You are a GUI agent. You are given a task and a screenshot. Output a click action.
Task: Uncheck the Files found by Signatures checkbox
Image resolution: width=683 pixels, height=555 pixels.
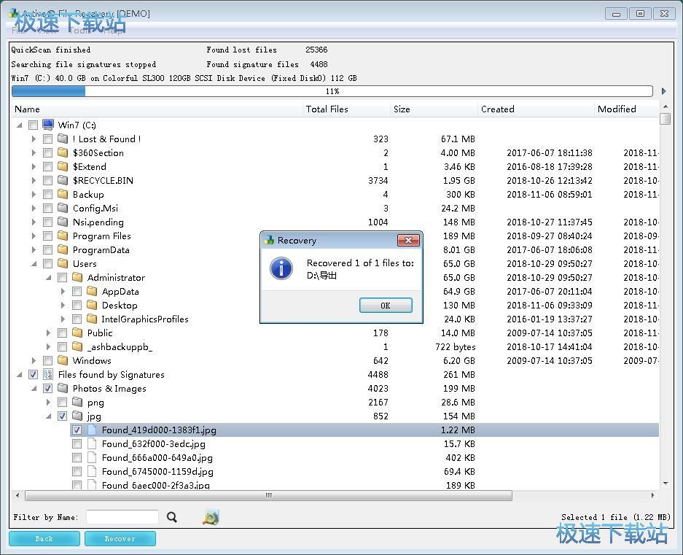point(33,375)
